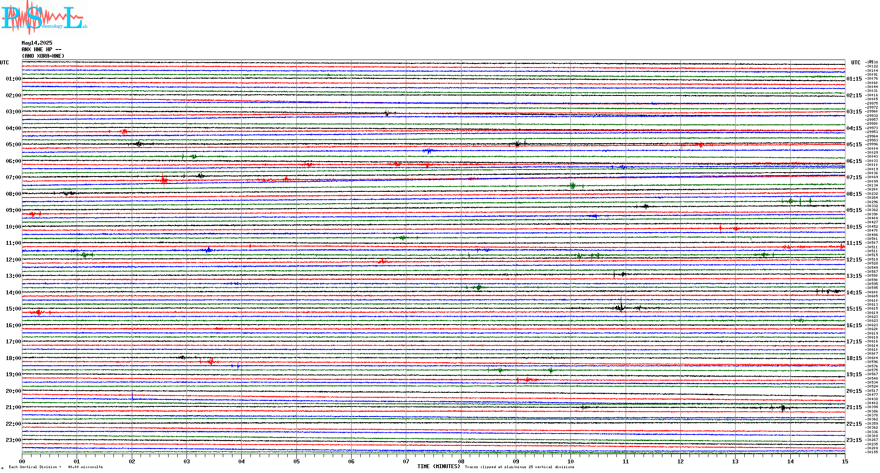This screenshot has width=880, height=473.
Task: Select the 21:00 hour label on left
Action: click(13, 407)
